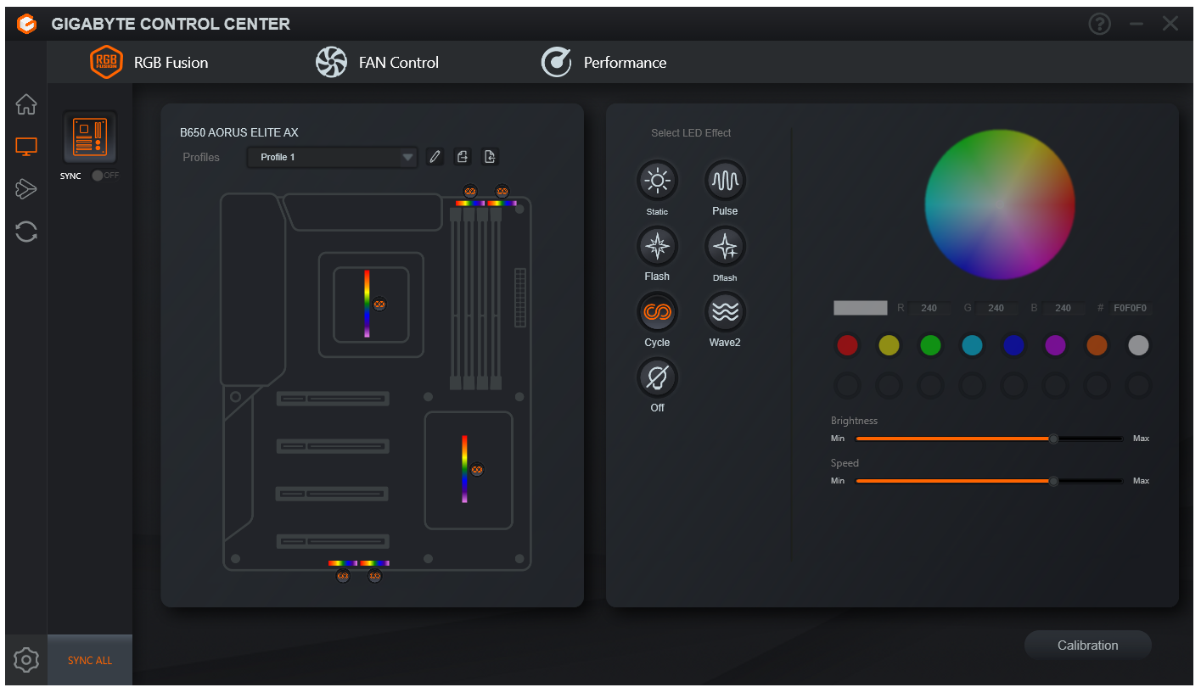Viewport: 1201px width, 693px height.
Task: Open settings gear at bottom left
Action: (26, 660)
